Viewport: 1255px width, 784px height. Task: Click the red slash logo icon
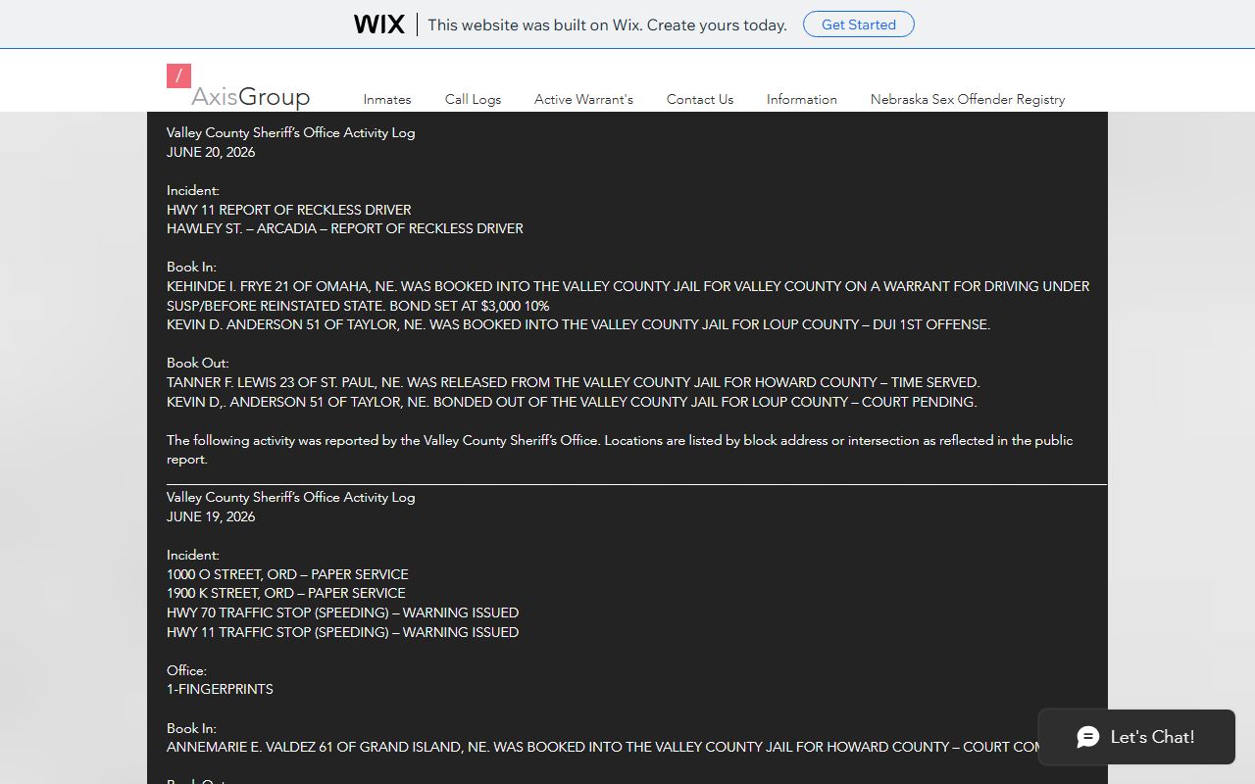tap(178, 75)
